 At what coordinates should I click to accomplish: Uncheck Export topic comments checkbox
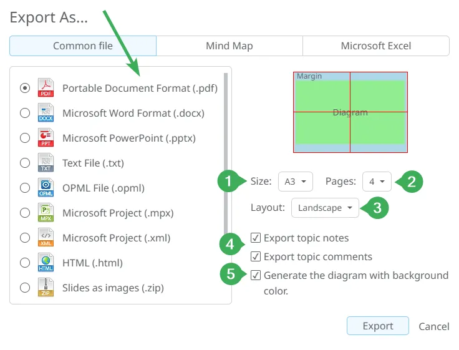click(256, 256)
